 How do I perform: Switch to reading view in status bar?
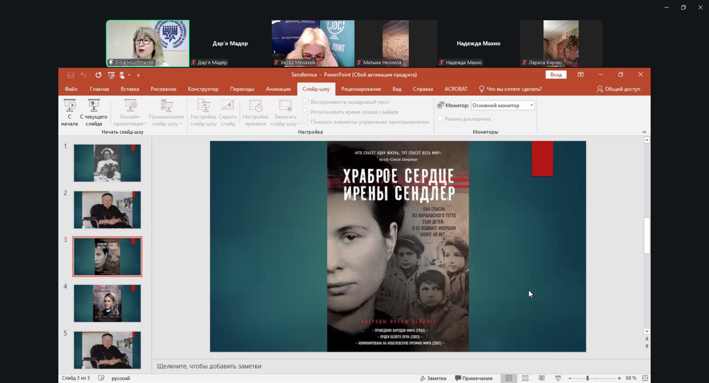(541, 378)
